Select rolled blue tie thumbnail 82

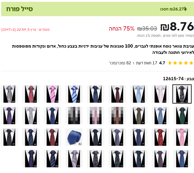click(74, 137)
